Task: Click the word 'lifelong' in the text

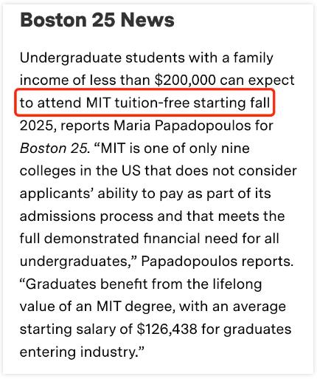Action: click(x=237, y=284)
